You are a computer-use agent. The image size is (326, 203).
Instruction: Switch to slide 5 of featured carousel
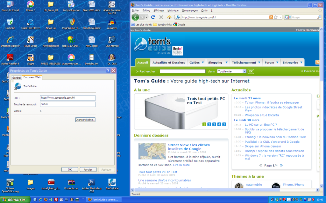[x=224, y=124]
